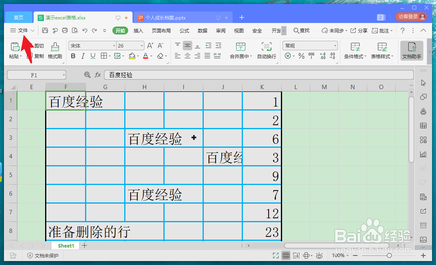Click the percent style icon
Viewport: 436px width, 265px height.
tap(301, 55)
